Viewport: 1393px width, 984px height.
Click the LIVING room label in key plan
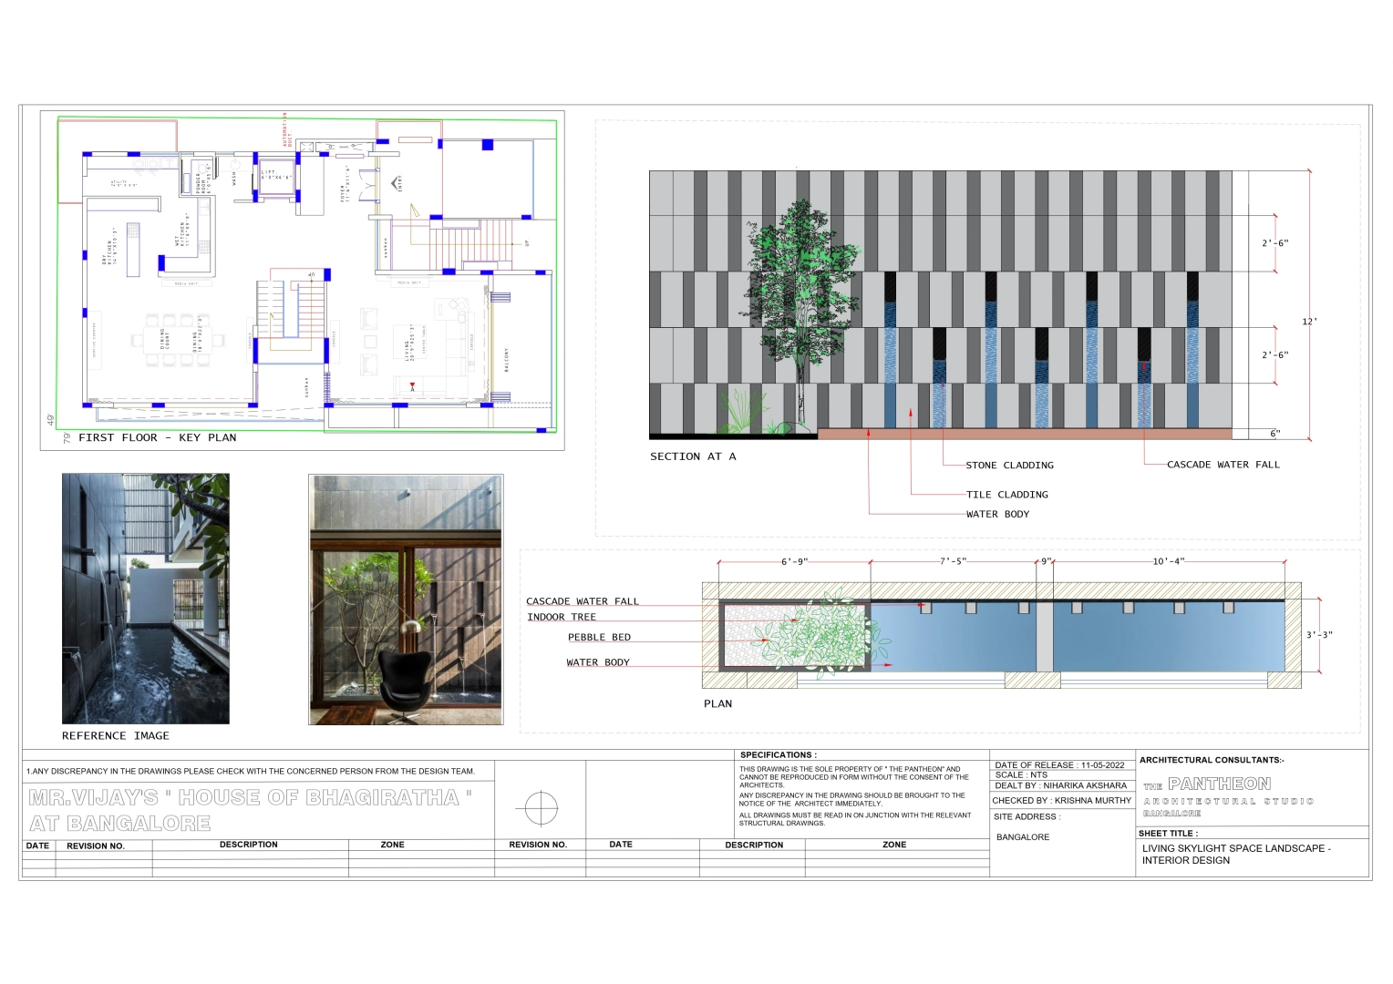click(409, 343)
